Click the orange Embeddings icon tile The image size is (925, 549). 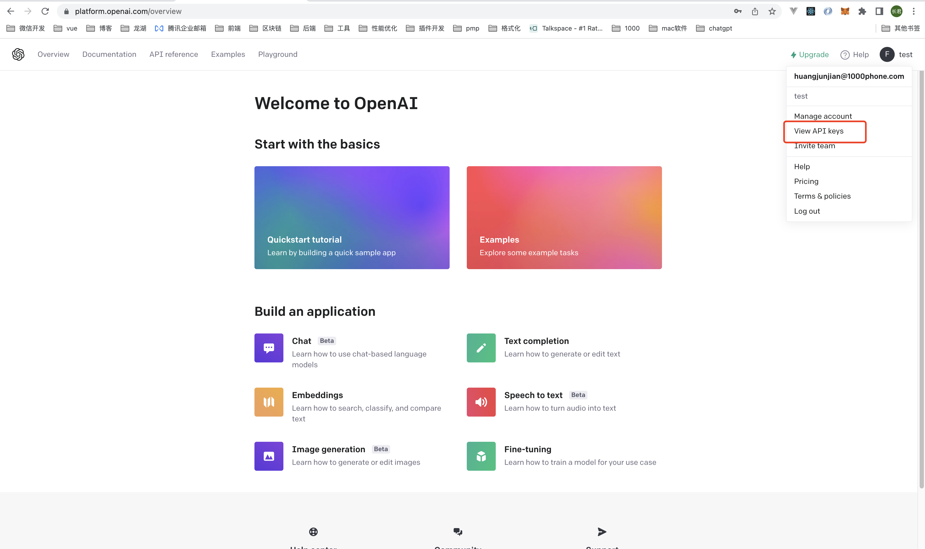coord(269,402)
